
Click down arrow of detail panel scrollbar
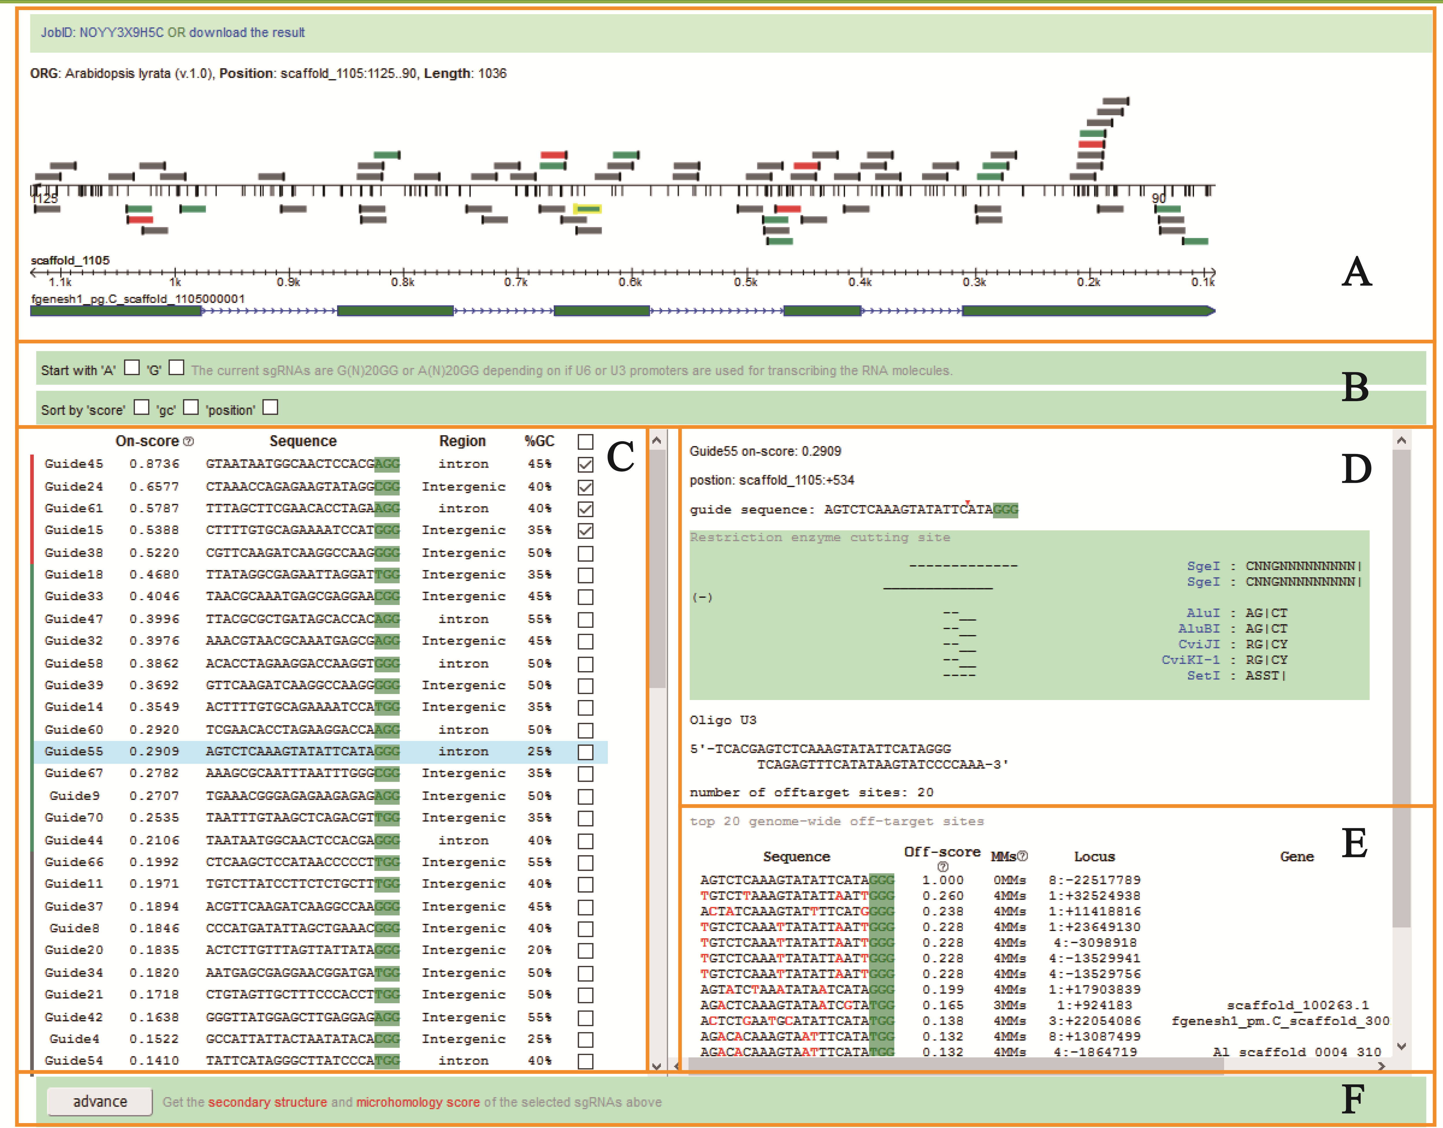pyautogui.click(x=1401, y=1047)
